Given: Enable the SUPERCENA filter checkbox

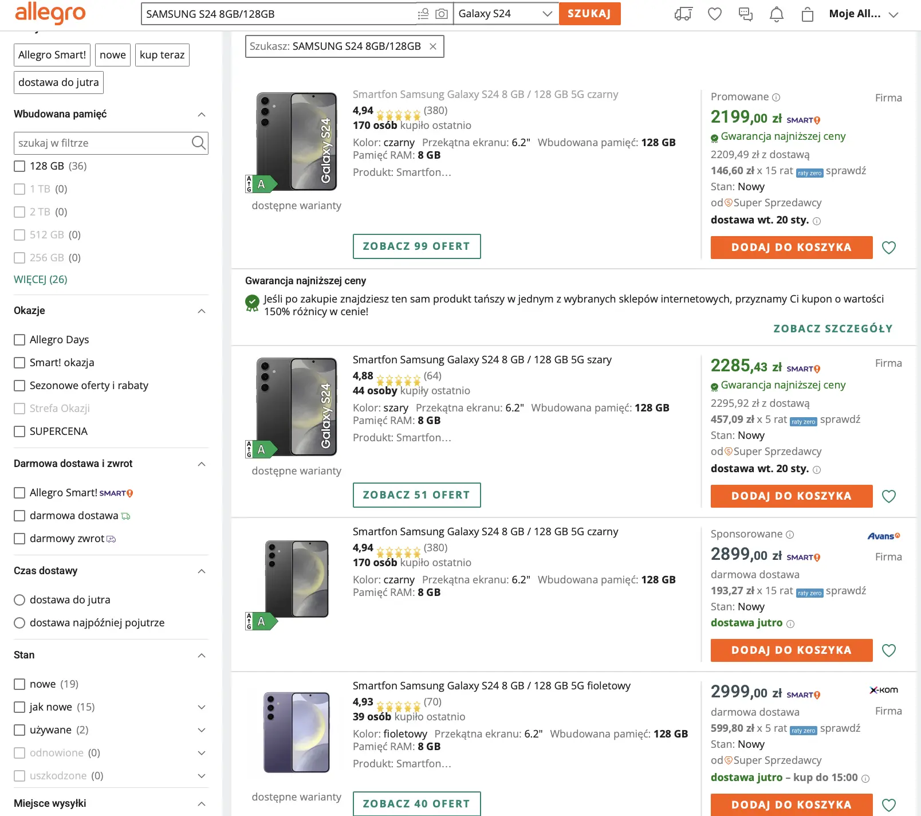Looking at the screenshot, I should [x=19, y=431].
